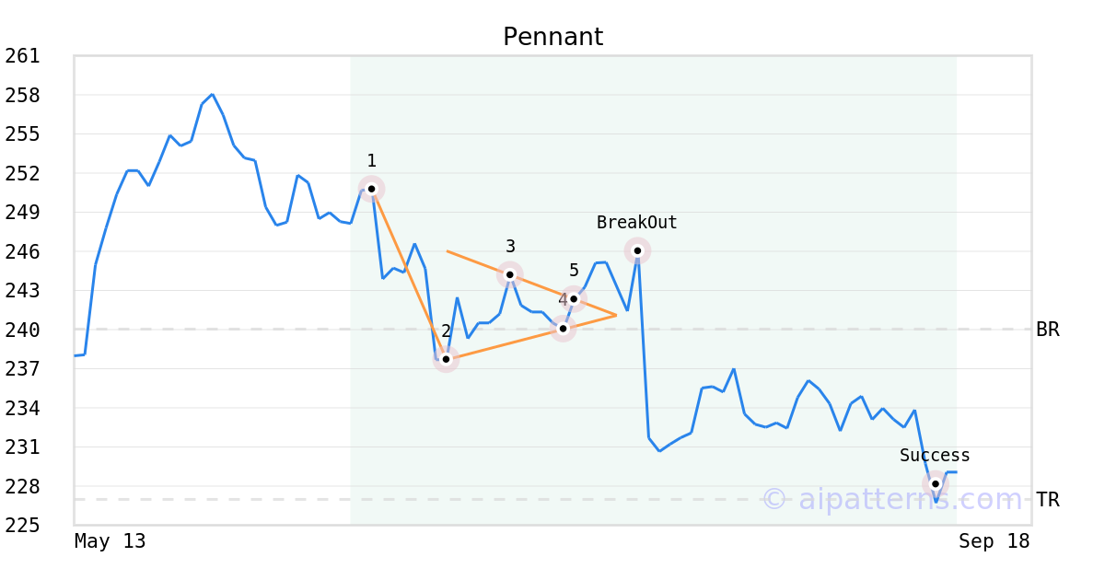Screen dimensions: 1105x580
Task: Click pattern point marker 1
Action: 371,189
